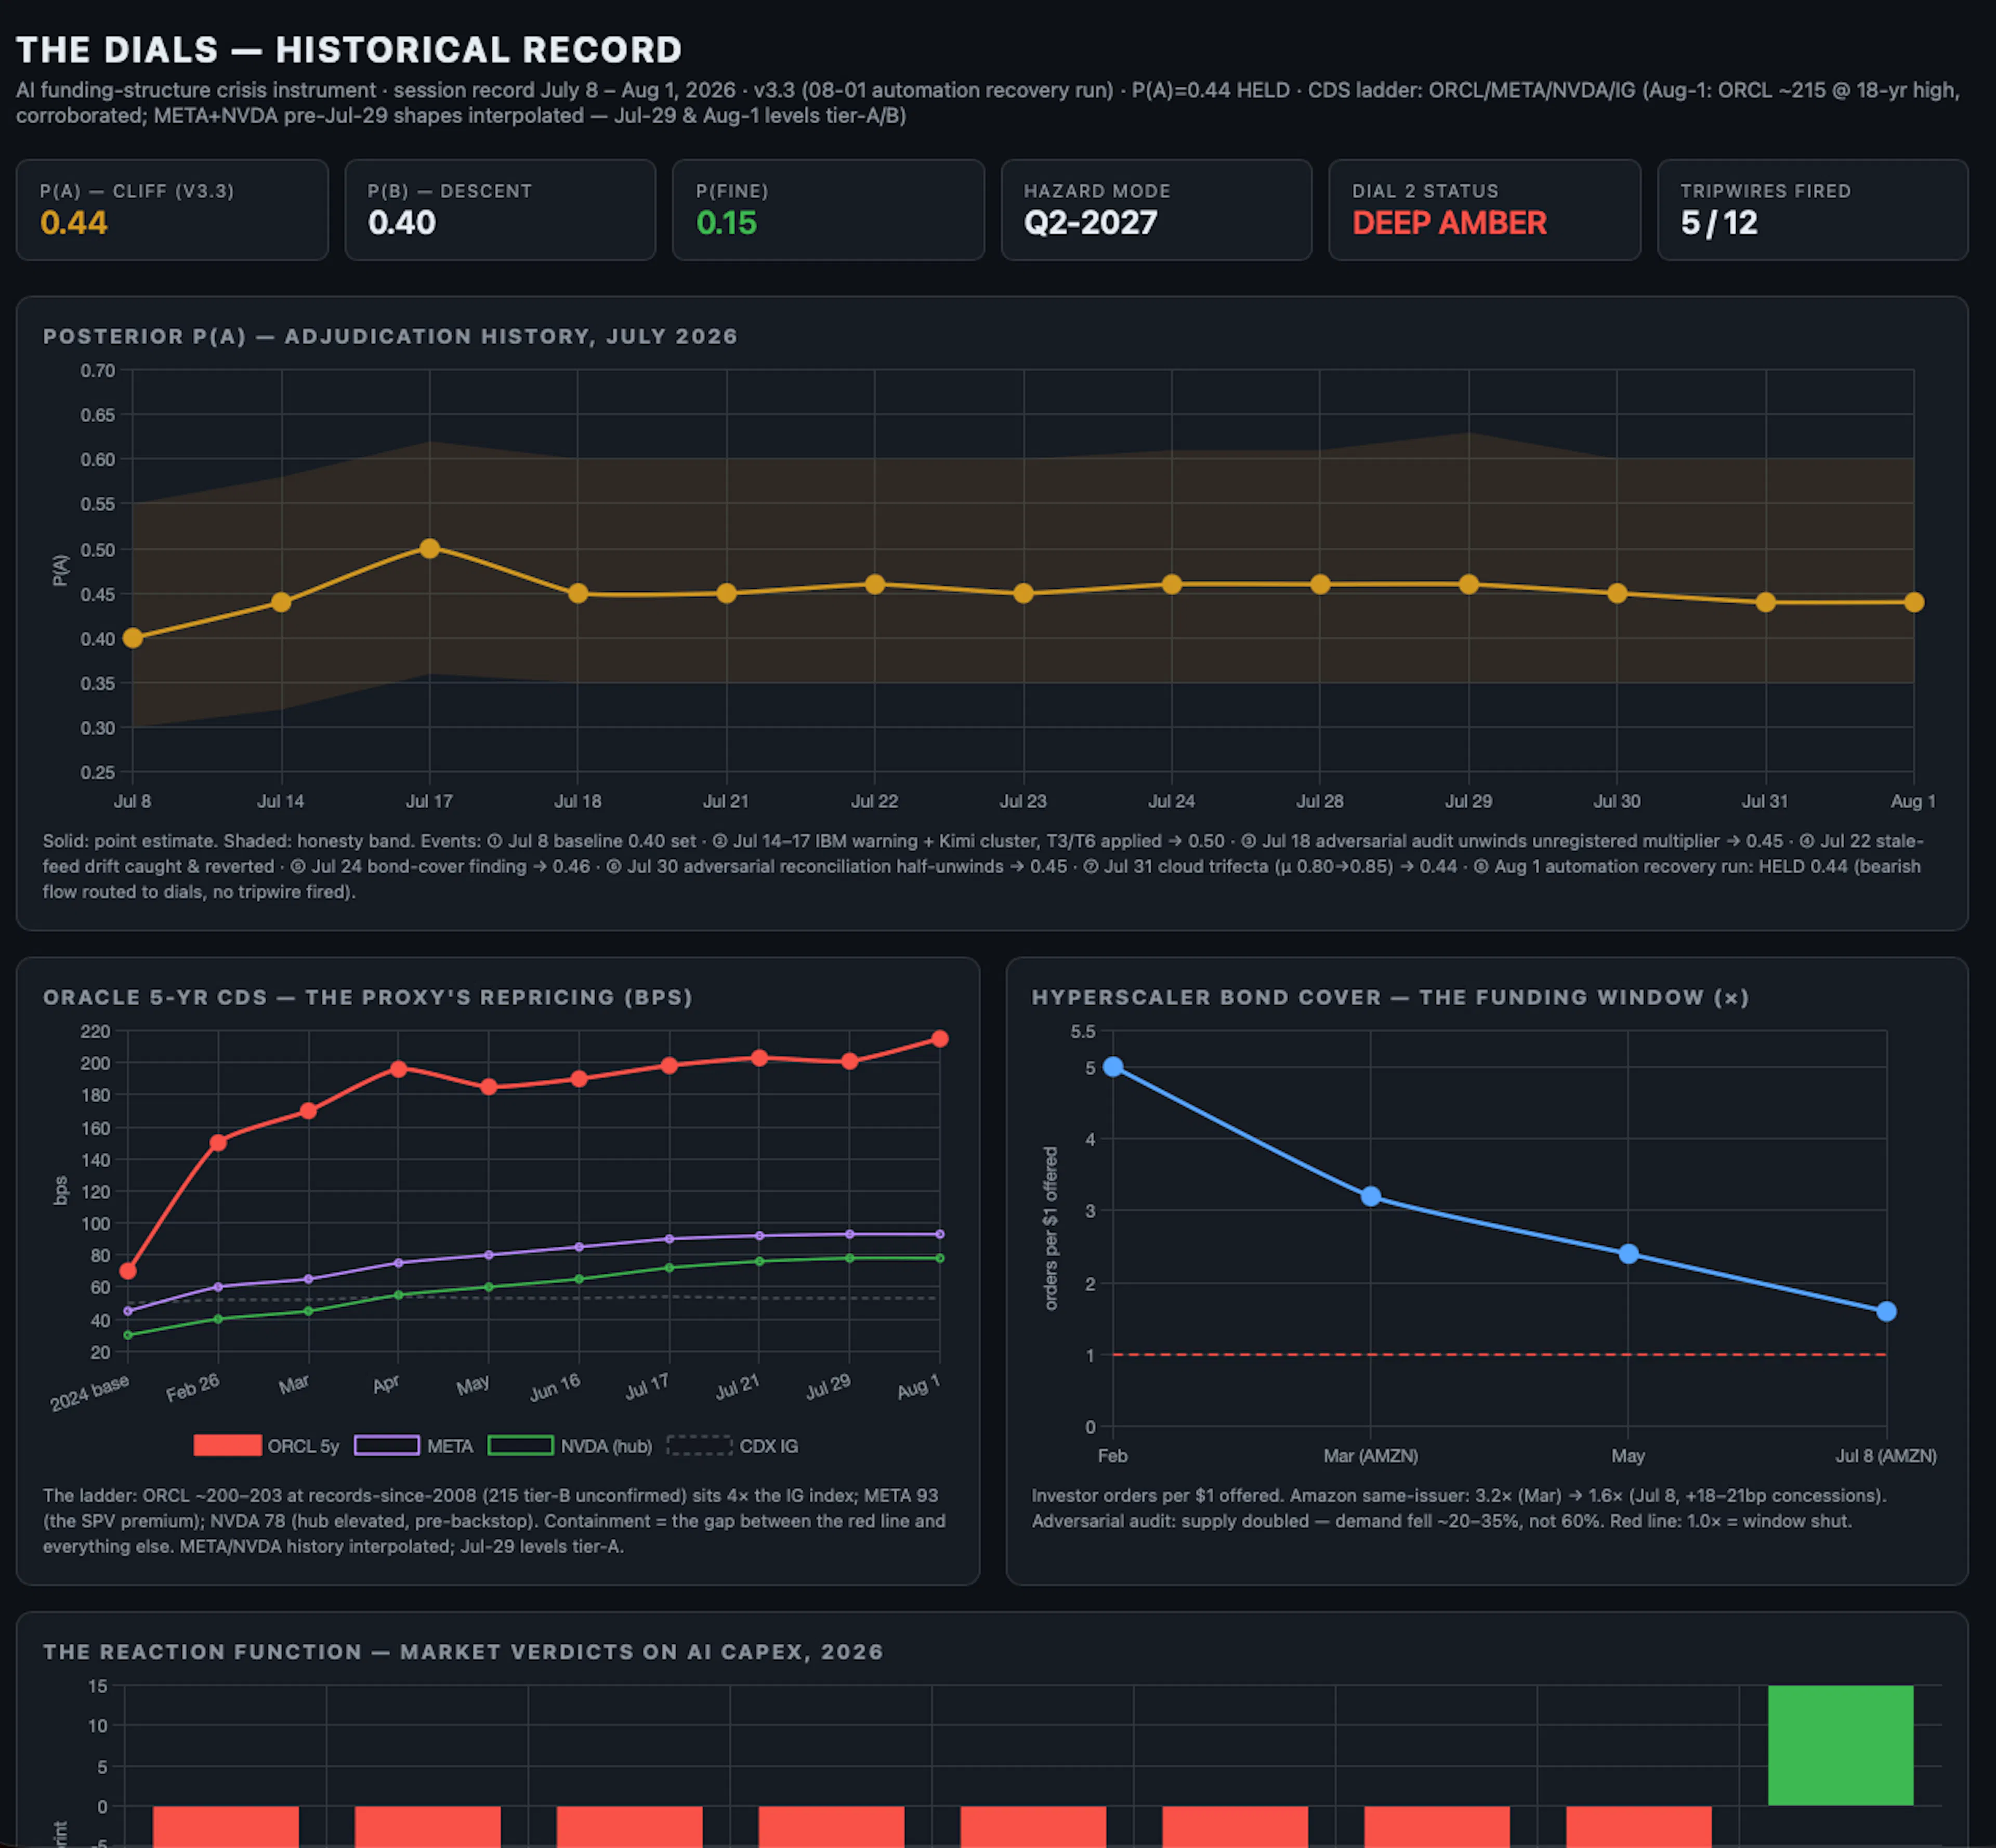
Task: Click the ORCL Jul 29 point on CDS chart
Action: 850,1061
